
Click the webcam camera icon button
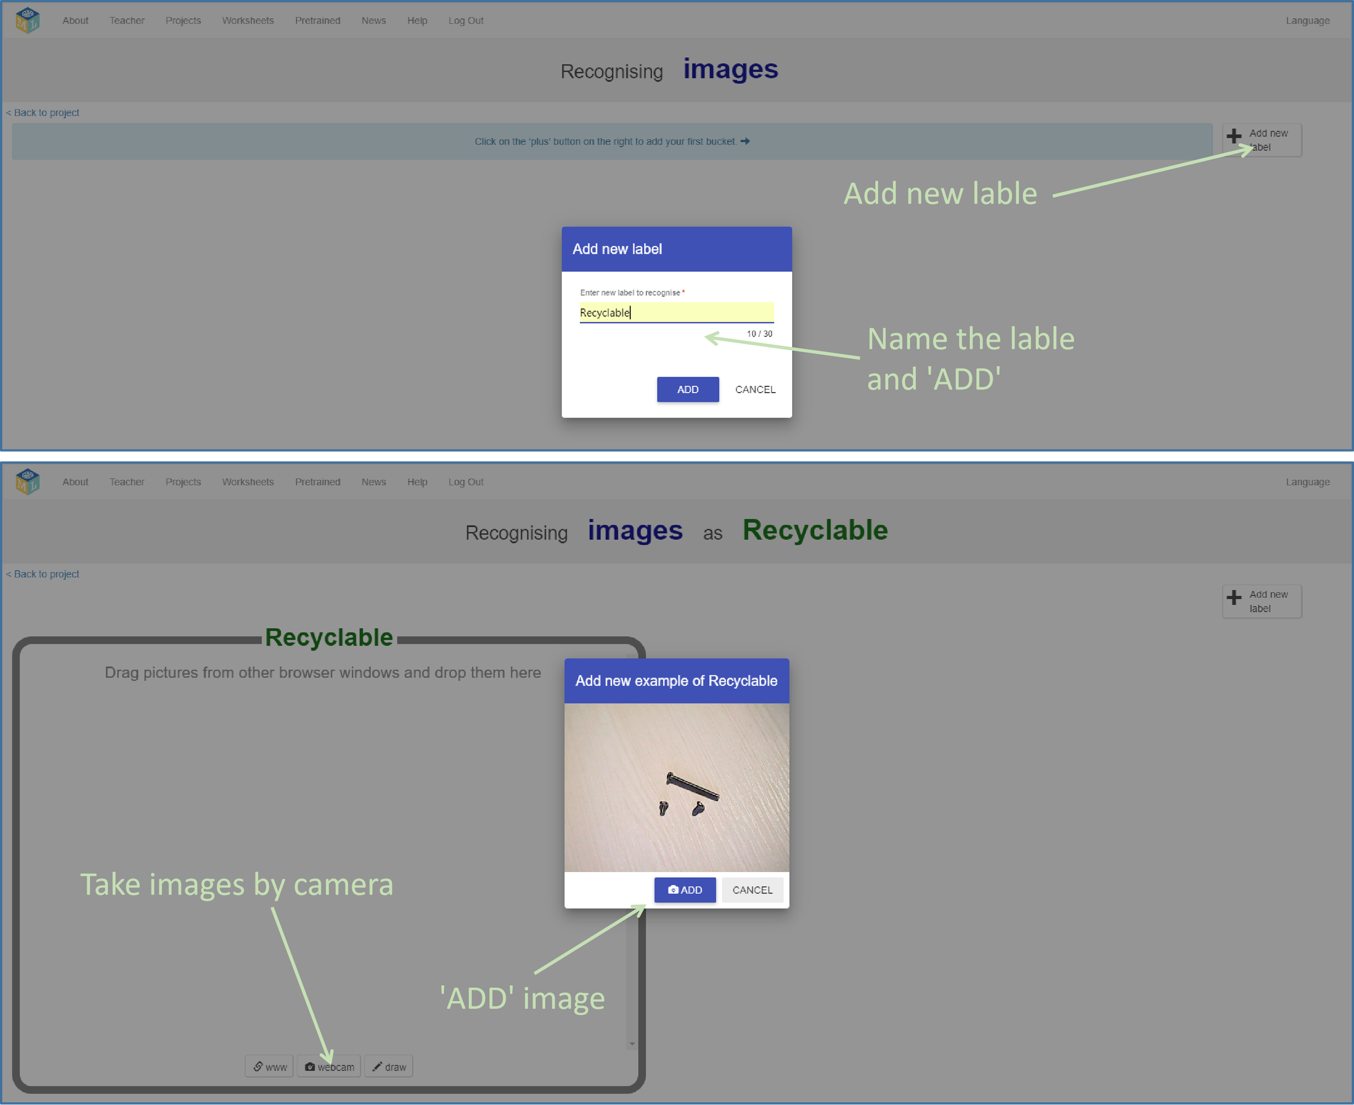[x=329, y=1066]
